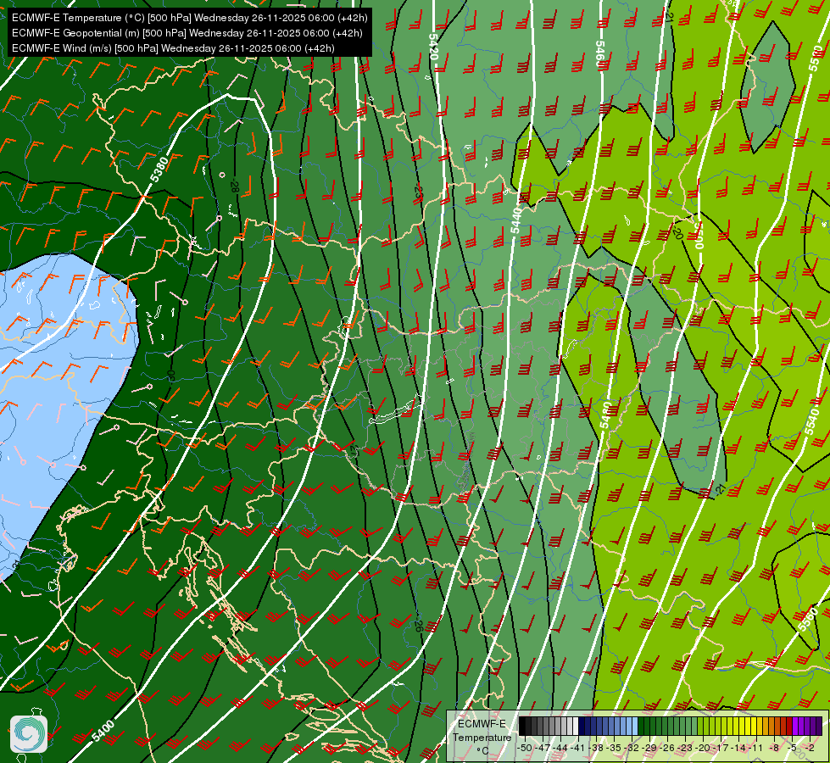Select the ECMWF-E Geopotential title line
Image resolution: width=830 pixels, height=763 pixels.
187,33
